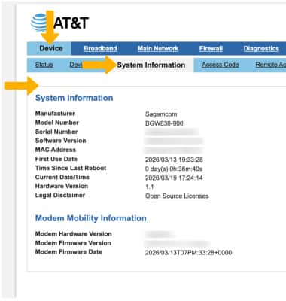Click the System Information section heading
The image size is (286, 301).
coord(74,98)
